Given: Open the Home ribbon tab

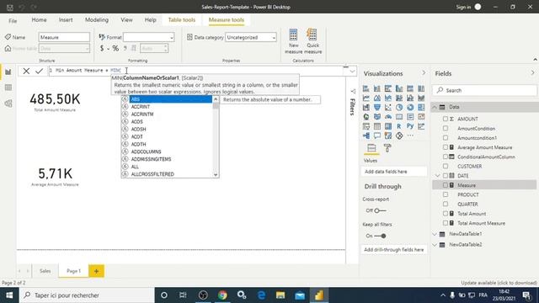Looking at the screenshot, I should click(x=39, y=20).
